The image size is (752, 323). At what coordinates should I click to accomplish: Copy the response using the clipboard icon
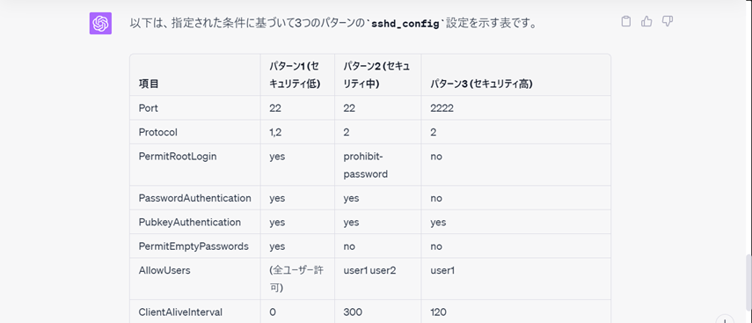[x=626, y=22]
